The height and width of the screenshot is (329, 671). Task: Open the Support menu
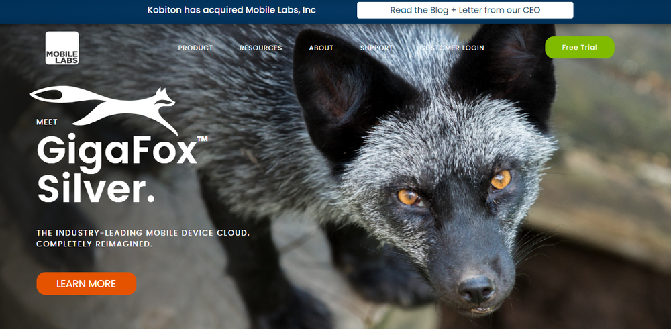click(376, 48)
